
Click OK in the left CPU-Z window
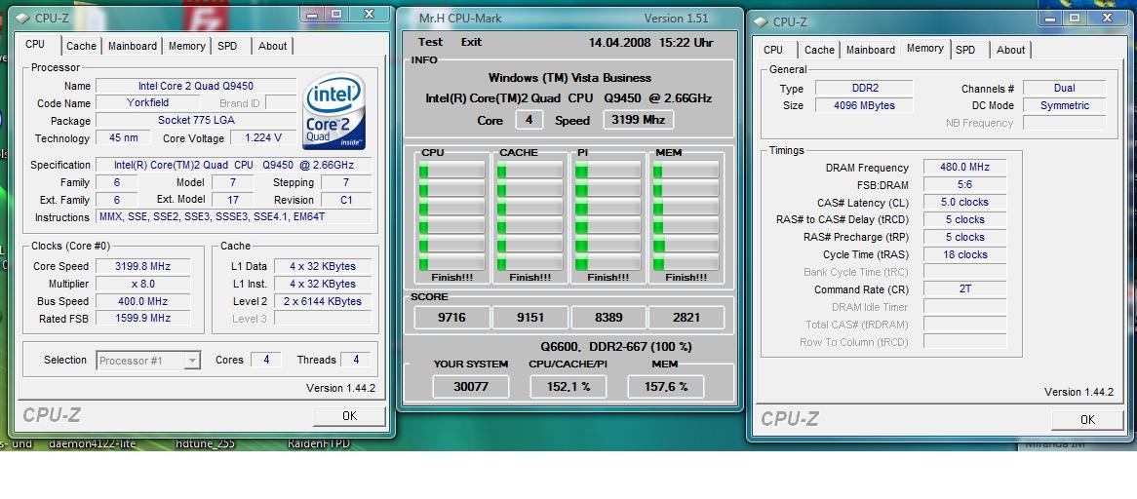349,416
